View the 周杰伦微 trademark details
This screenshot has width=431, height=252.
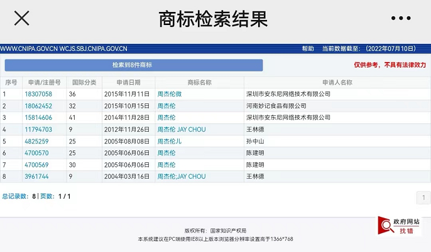point(170,94)
